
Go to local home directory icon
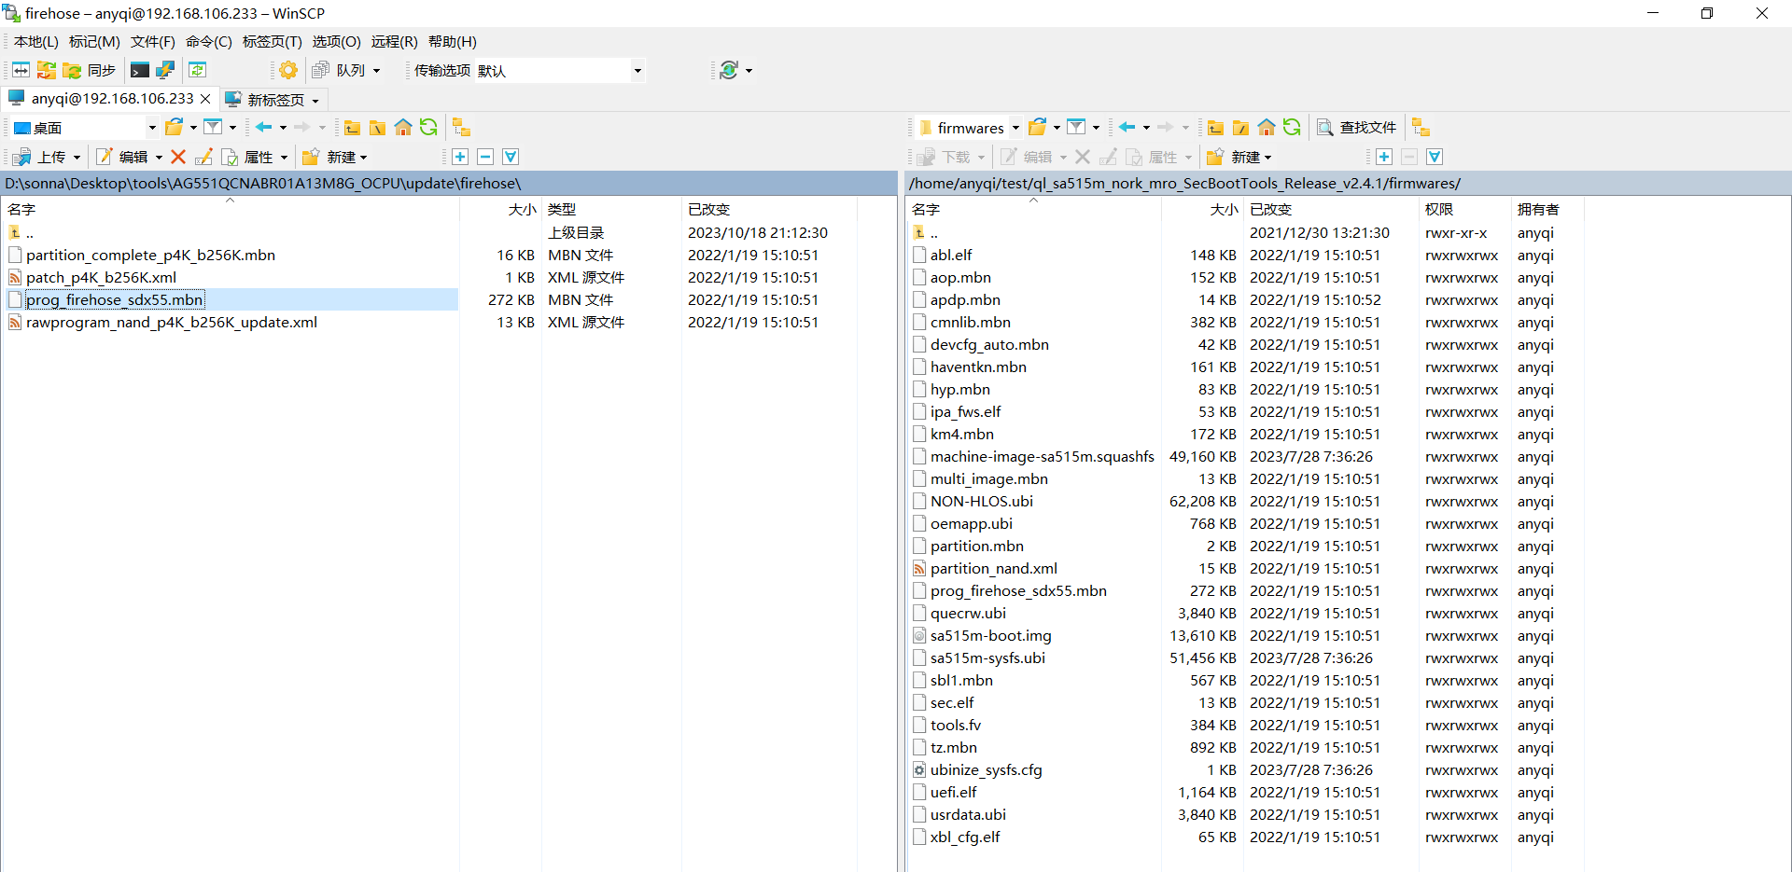[403, 128]
